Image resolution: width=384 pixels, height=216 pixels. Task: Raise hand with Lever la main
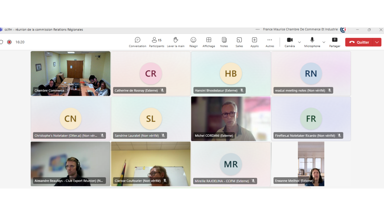(x=176, y=42)
